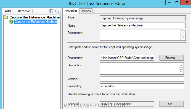Click the up arrow in the image Description box

181,66
